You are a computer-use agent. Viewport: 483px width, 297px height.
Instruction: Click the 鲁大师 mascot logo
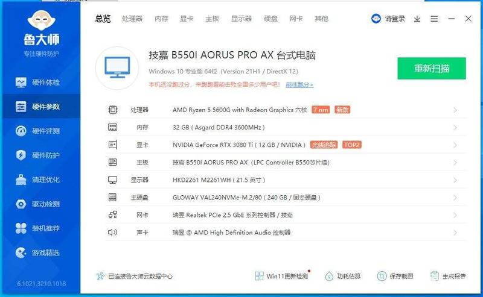click(41, 20)
